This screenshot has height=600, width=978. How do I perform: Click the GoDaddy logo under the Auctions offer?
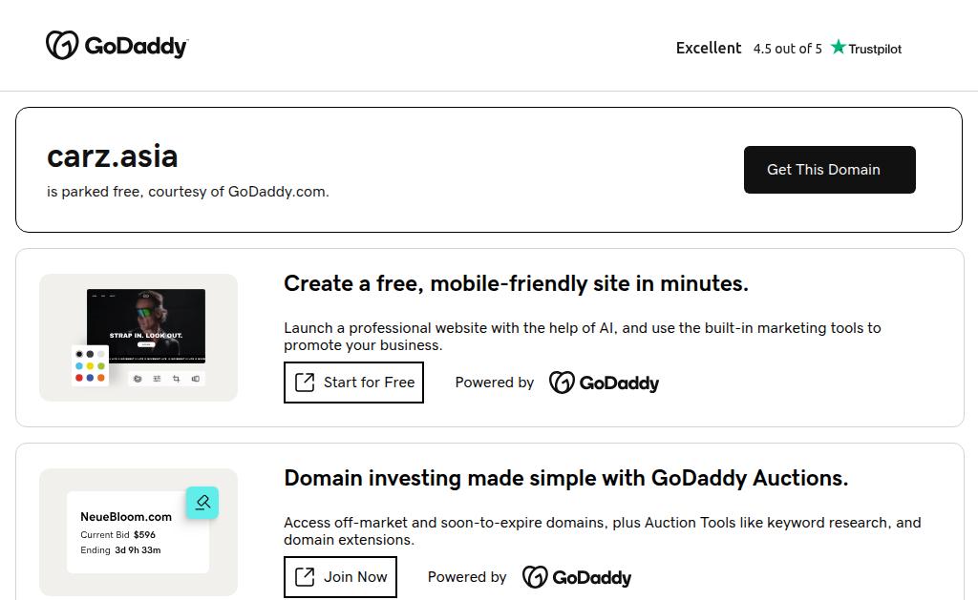(577, 577)
